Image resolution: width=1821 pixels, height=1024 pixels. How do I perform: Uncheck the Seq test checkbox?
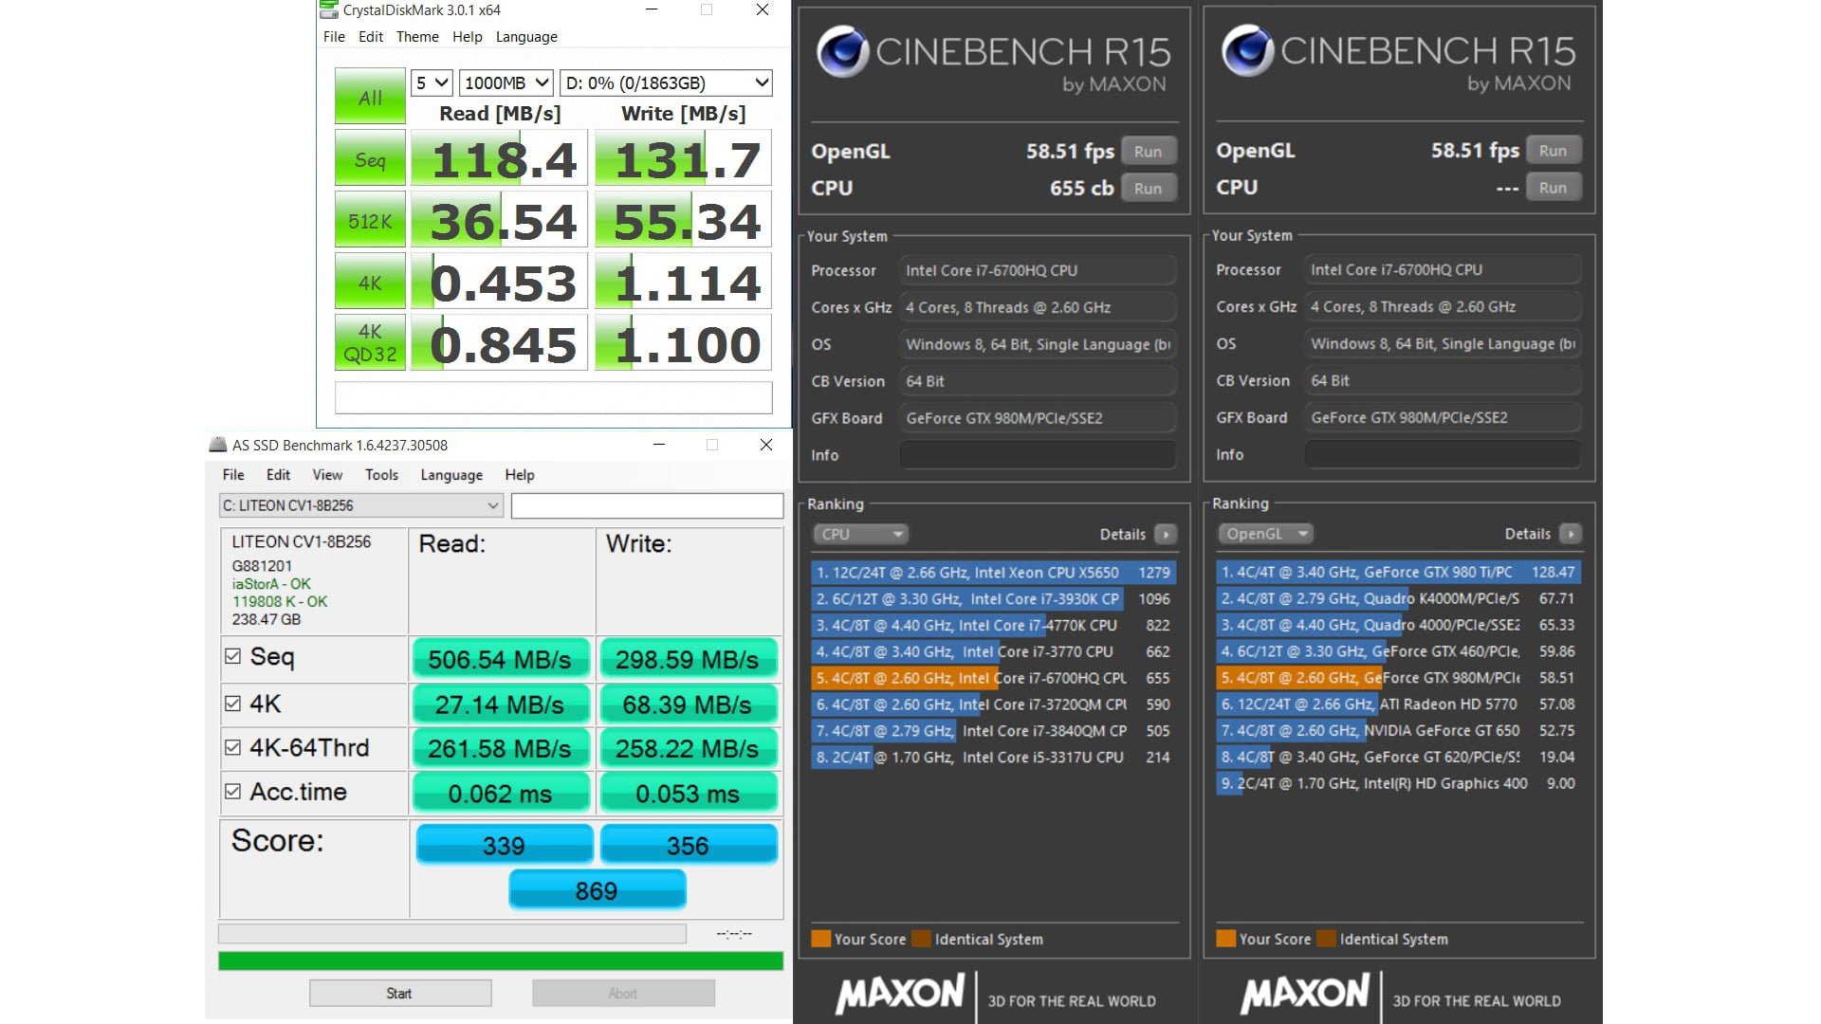pyautogui.click(x=233, y=656)
